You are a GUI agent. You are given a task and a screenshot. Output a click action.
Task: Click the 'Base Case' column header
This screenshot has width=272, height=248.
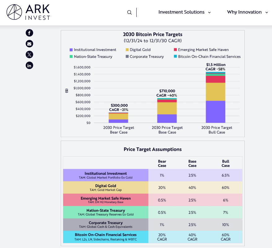coord(192,163)
